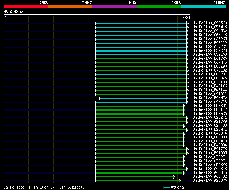Image resolution: width=229 pixels, height=190 pixels.
Task: Click the green UniRef100_B6TSK0 alignment bar
Action: (141, 59)
